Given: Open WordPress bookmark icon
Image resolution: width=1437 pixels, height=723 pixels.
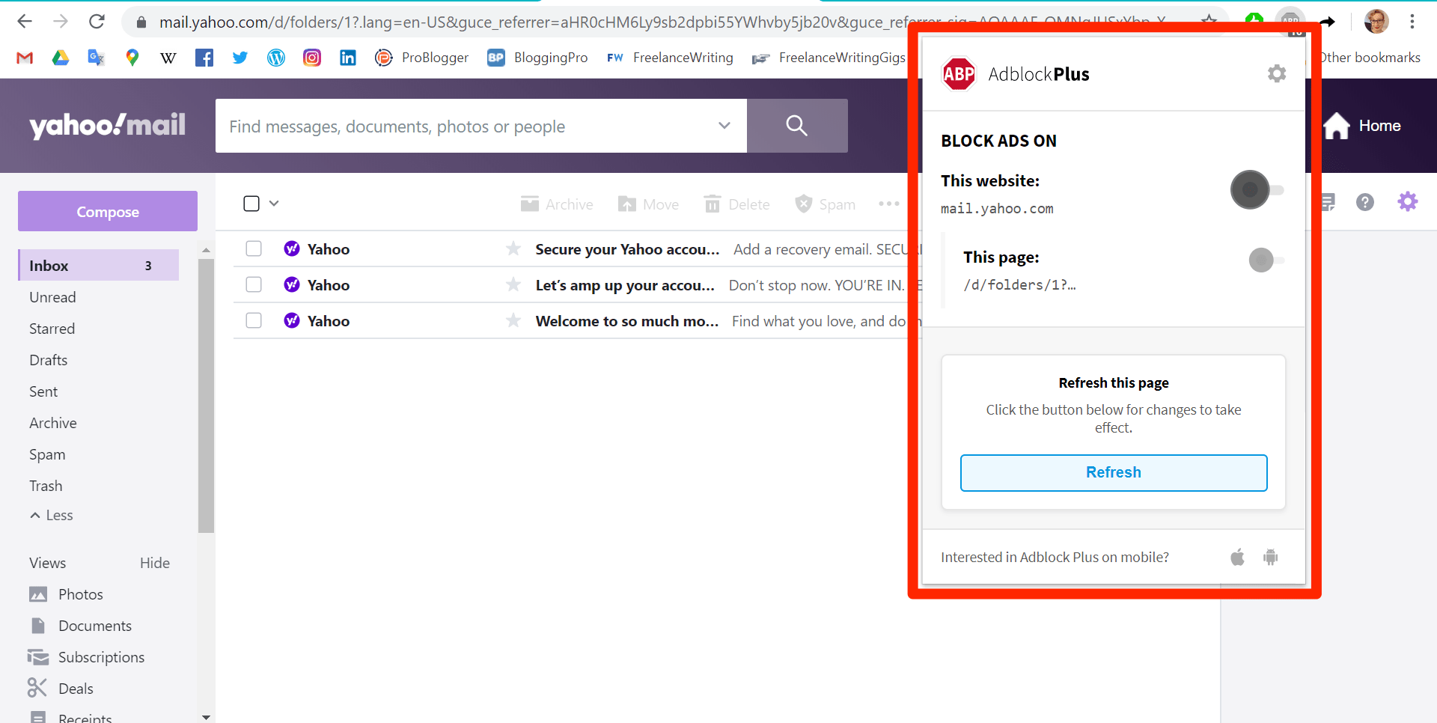Looking at the screenshot, I should pyautogui.click(x=276, y=58).
